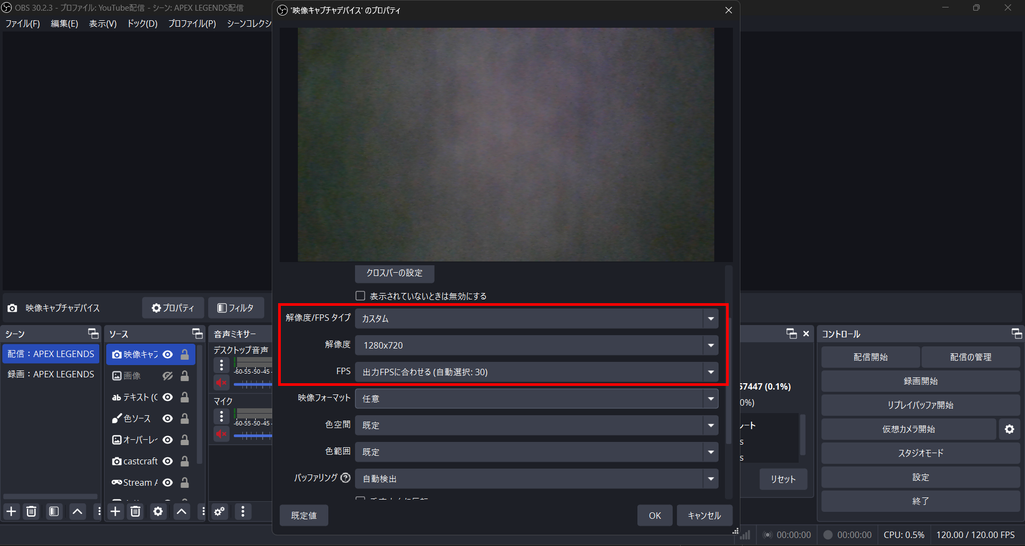
Task: Hide 映像キャプチャ source via eye icon
Action: point(168,354)
